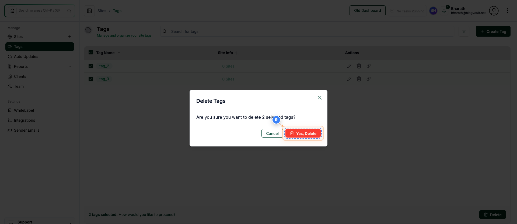The height and width of the screenshot is (224, 517).
Task: Confirm with the Yes, Delete button
Action: tap(303, 133)
